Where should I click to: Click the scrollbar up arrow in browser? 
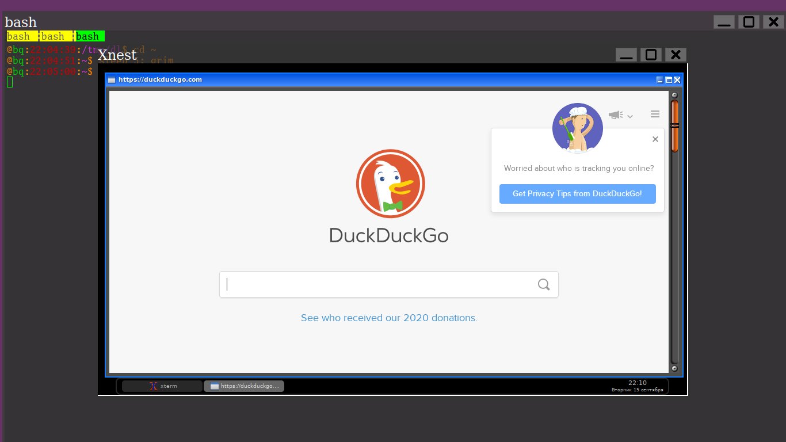tap(674, 96)
